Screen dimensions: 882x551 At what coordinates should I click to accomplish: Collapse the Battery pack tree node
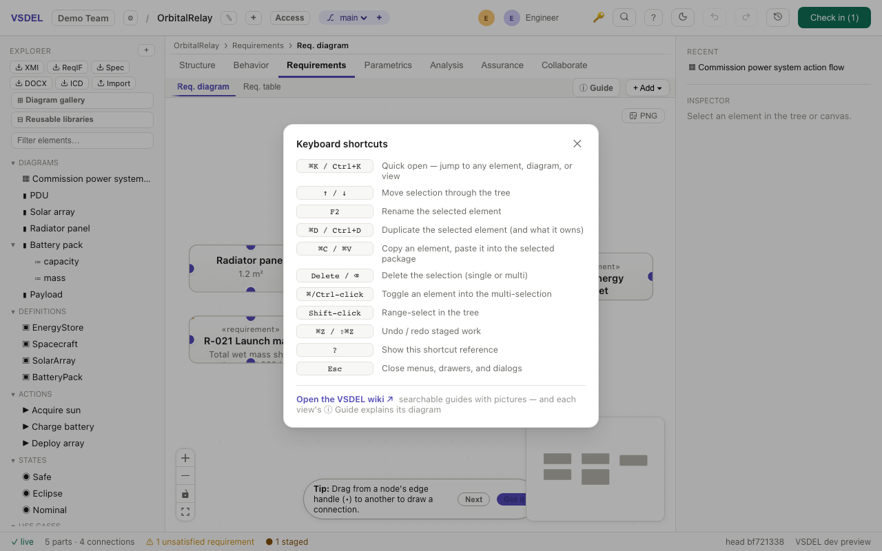pyautogui.click(x=13, y=245)
